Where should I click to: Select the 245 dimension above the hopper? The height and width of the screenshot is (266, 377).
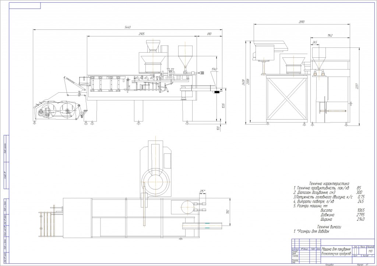tap(315, 42)
